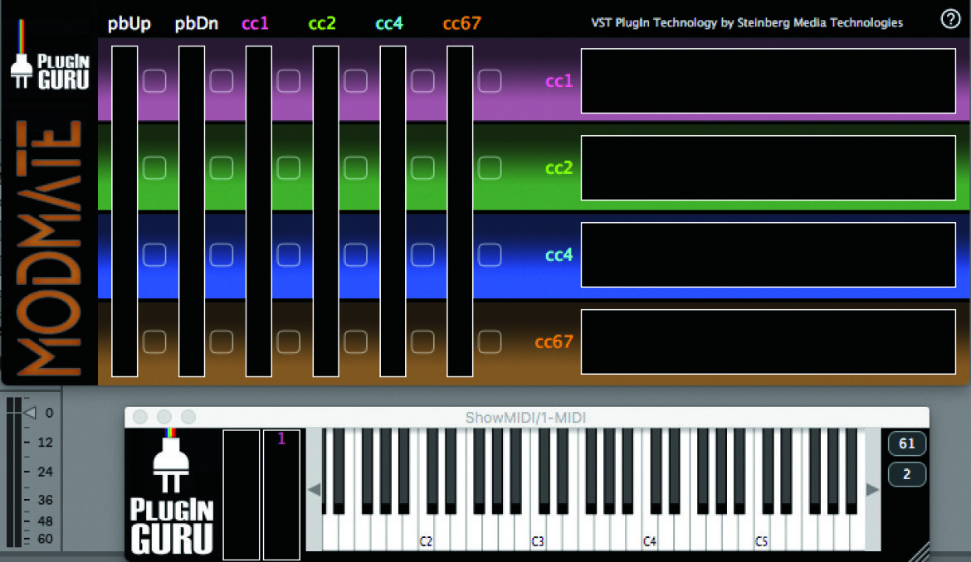Check pbUp box in blue cc4 row
971x562 pixels.
click(155, 254)
